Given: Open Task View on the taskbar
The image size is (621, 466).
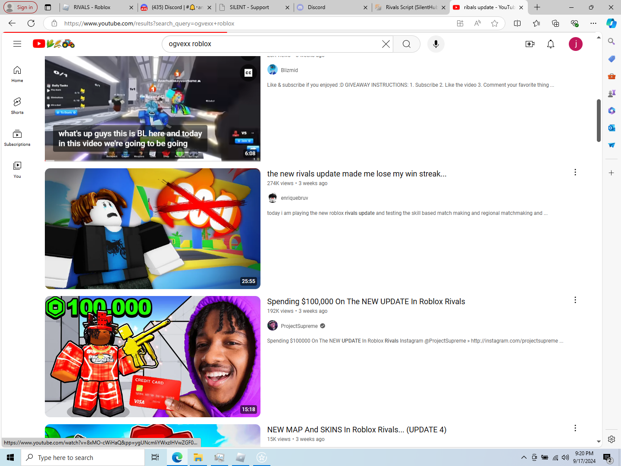Looking at the screenshot, I should pyautogui.click(x=155, y=457).
